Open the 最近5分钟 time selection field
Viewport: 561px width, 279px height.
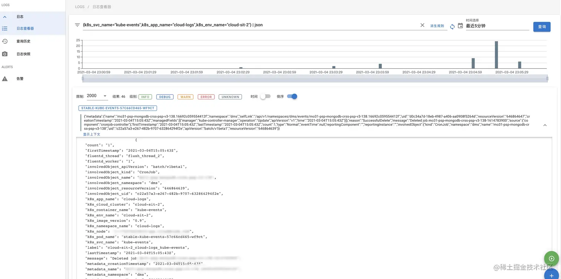497,26
